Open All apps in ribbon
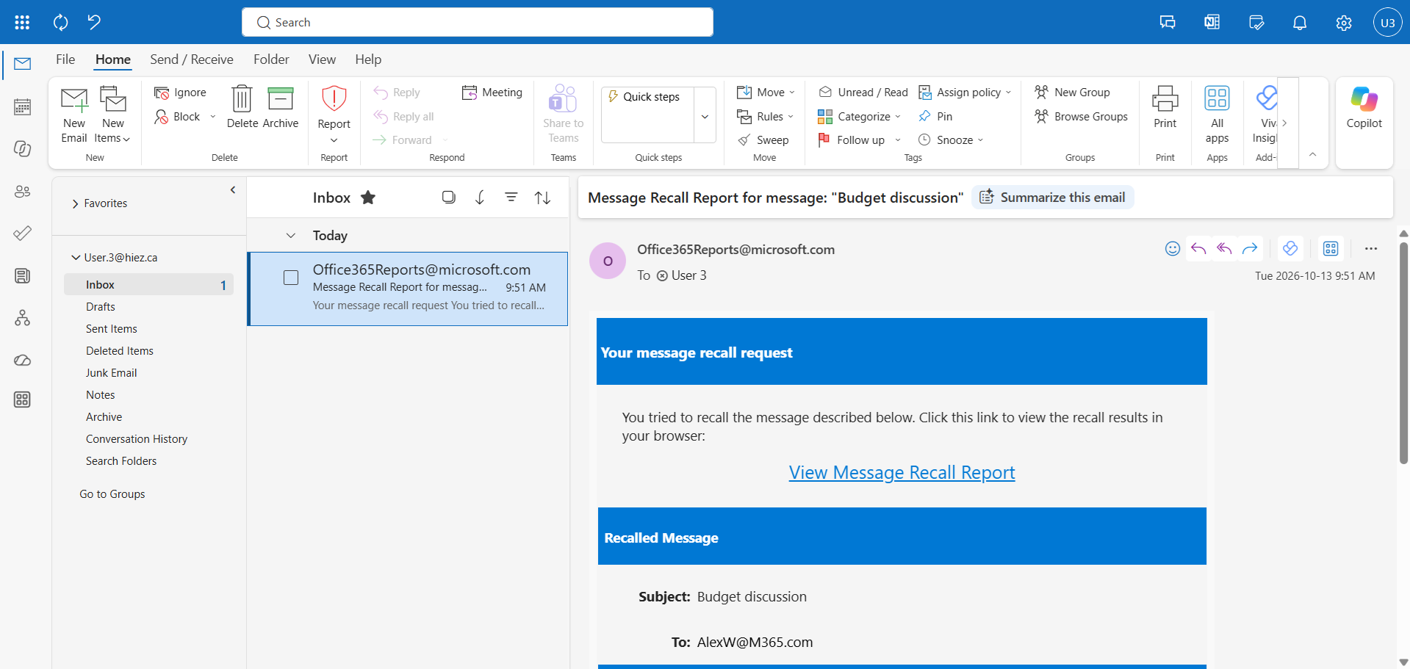1410x669 pixels. pos(1217,114)
